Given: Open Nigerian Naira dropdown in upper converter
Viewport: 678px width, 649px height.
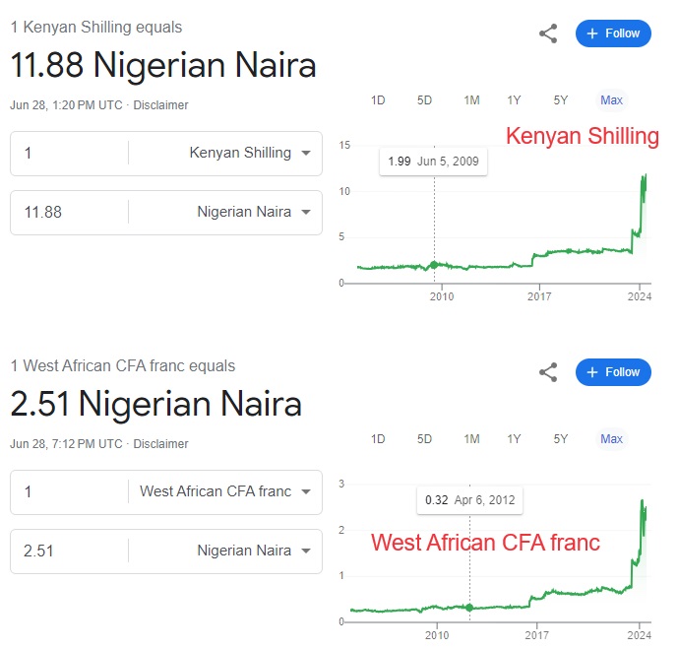Looking at the screenshot, I should pyautogui.click(x=254, y=212).
